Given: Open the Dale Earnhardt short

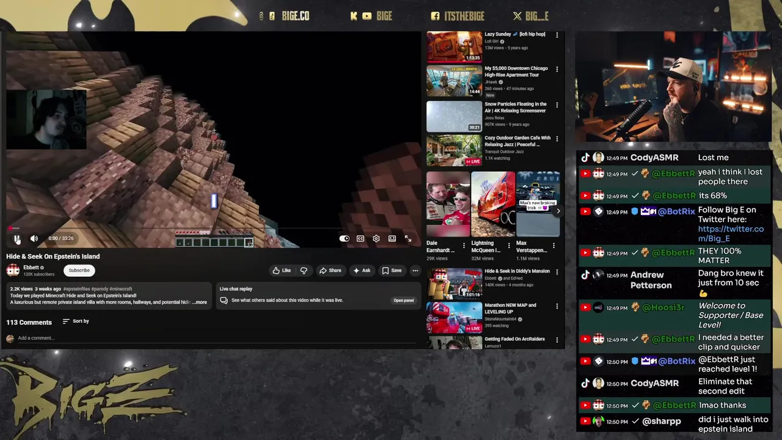Looking at the screenshot, I should pyautogui.click(x=448, y=204).
